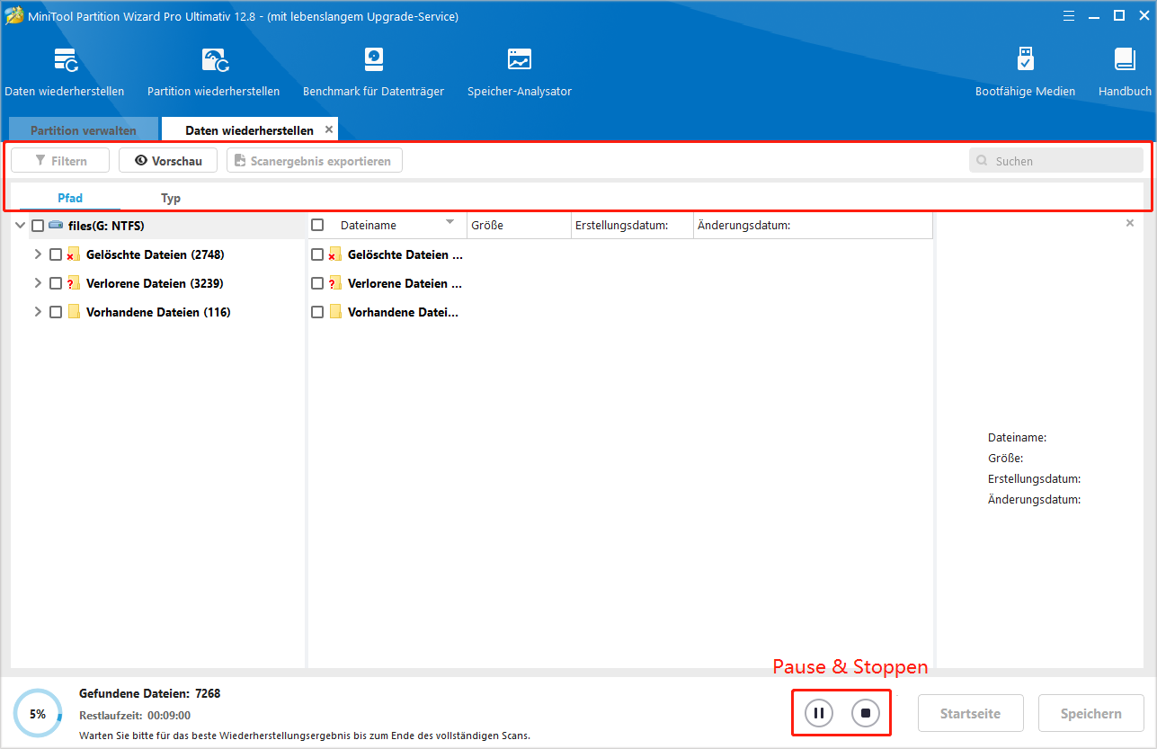Viewport: 1157px width, 749px height.
Task: Open the Handbuch manual
Action: point(1125,60)
